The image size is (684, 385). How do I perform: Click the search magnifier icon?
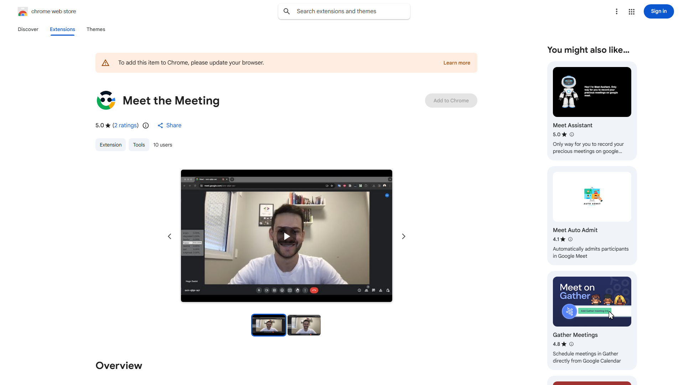(x=286, y=11)
